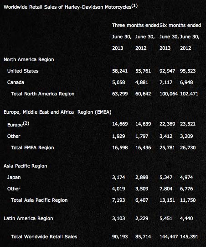Select the Canada value 4,881
206x247 pixels.
[x=142, y=82]
